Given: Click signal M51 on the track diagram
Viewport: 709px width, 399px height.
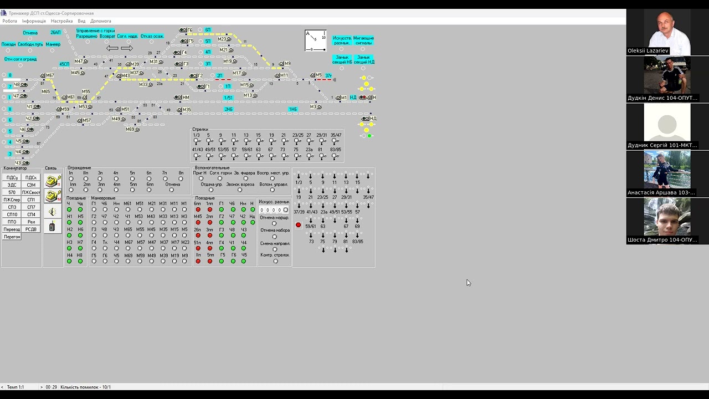Looking at the screenshot, I should 123,110.
